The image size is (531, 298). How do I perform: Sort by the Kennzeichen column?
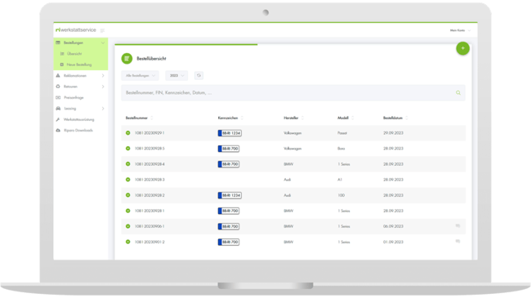(x=230, y=118)
